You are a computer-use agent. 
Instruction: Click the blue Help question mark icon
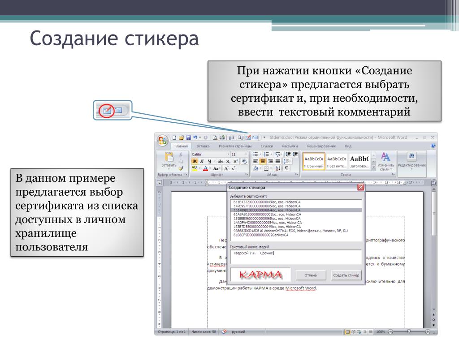pyautogui.click(x=433, y=146)
